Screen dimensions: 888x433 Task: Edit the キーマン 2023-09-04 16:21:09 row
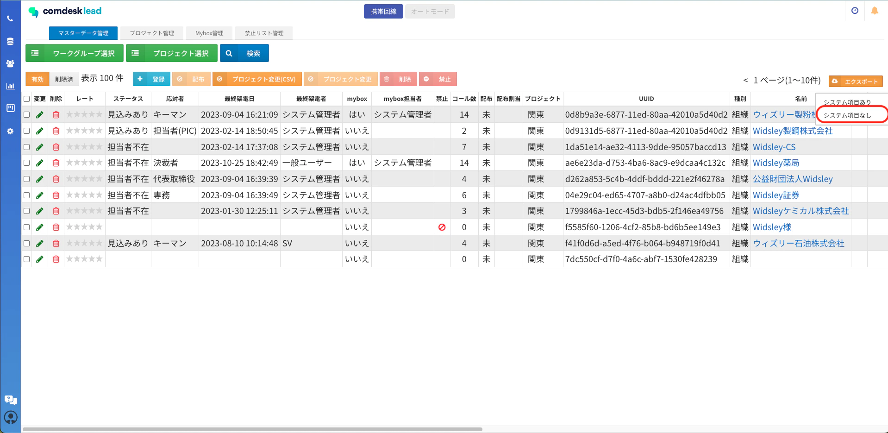(x=40, y=115)
